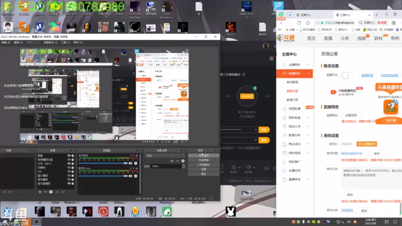402x226 pixels.
Task: Add transition with plus icon in scene transitions
Action: 172,161
